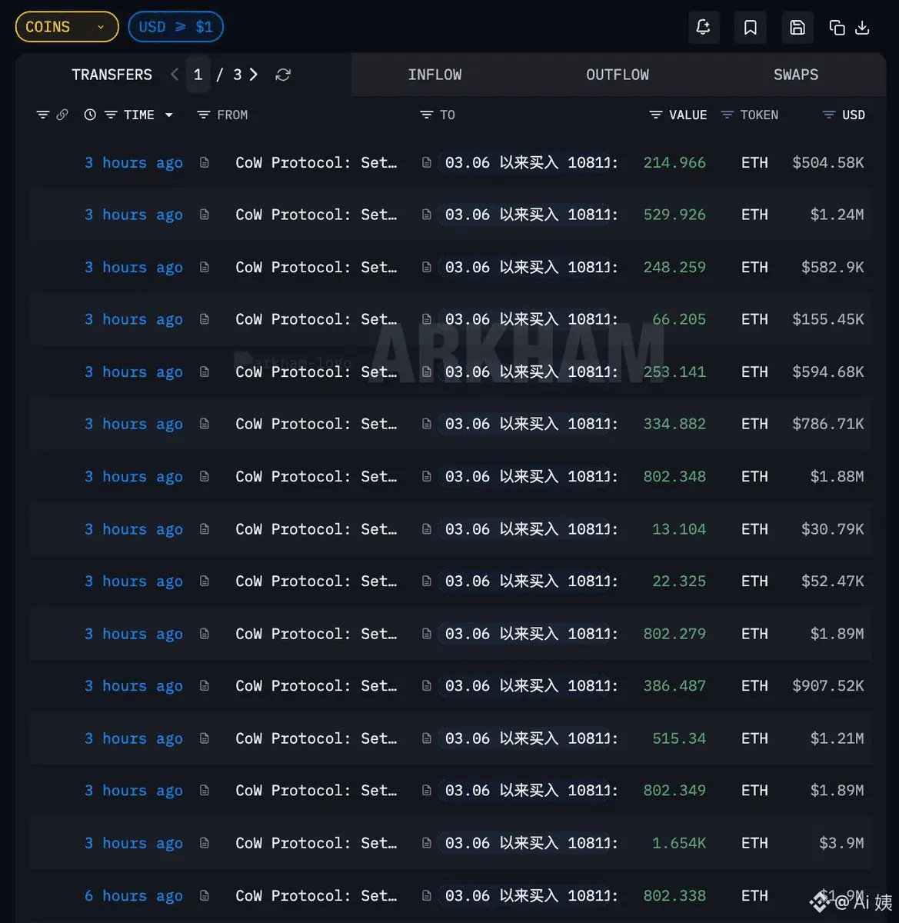Open the COINS dropdown selector
Screen dimensions: 899x923
pyautogui.click(x=67, y=27)
